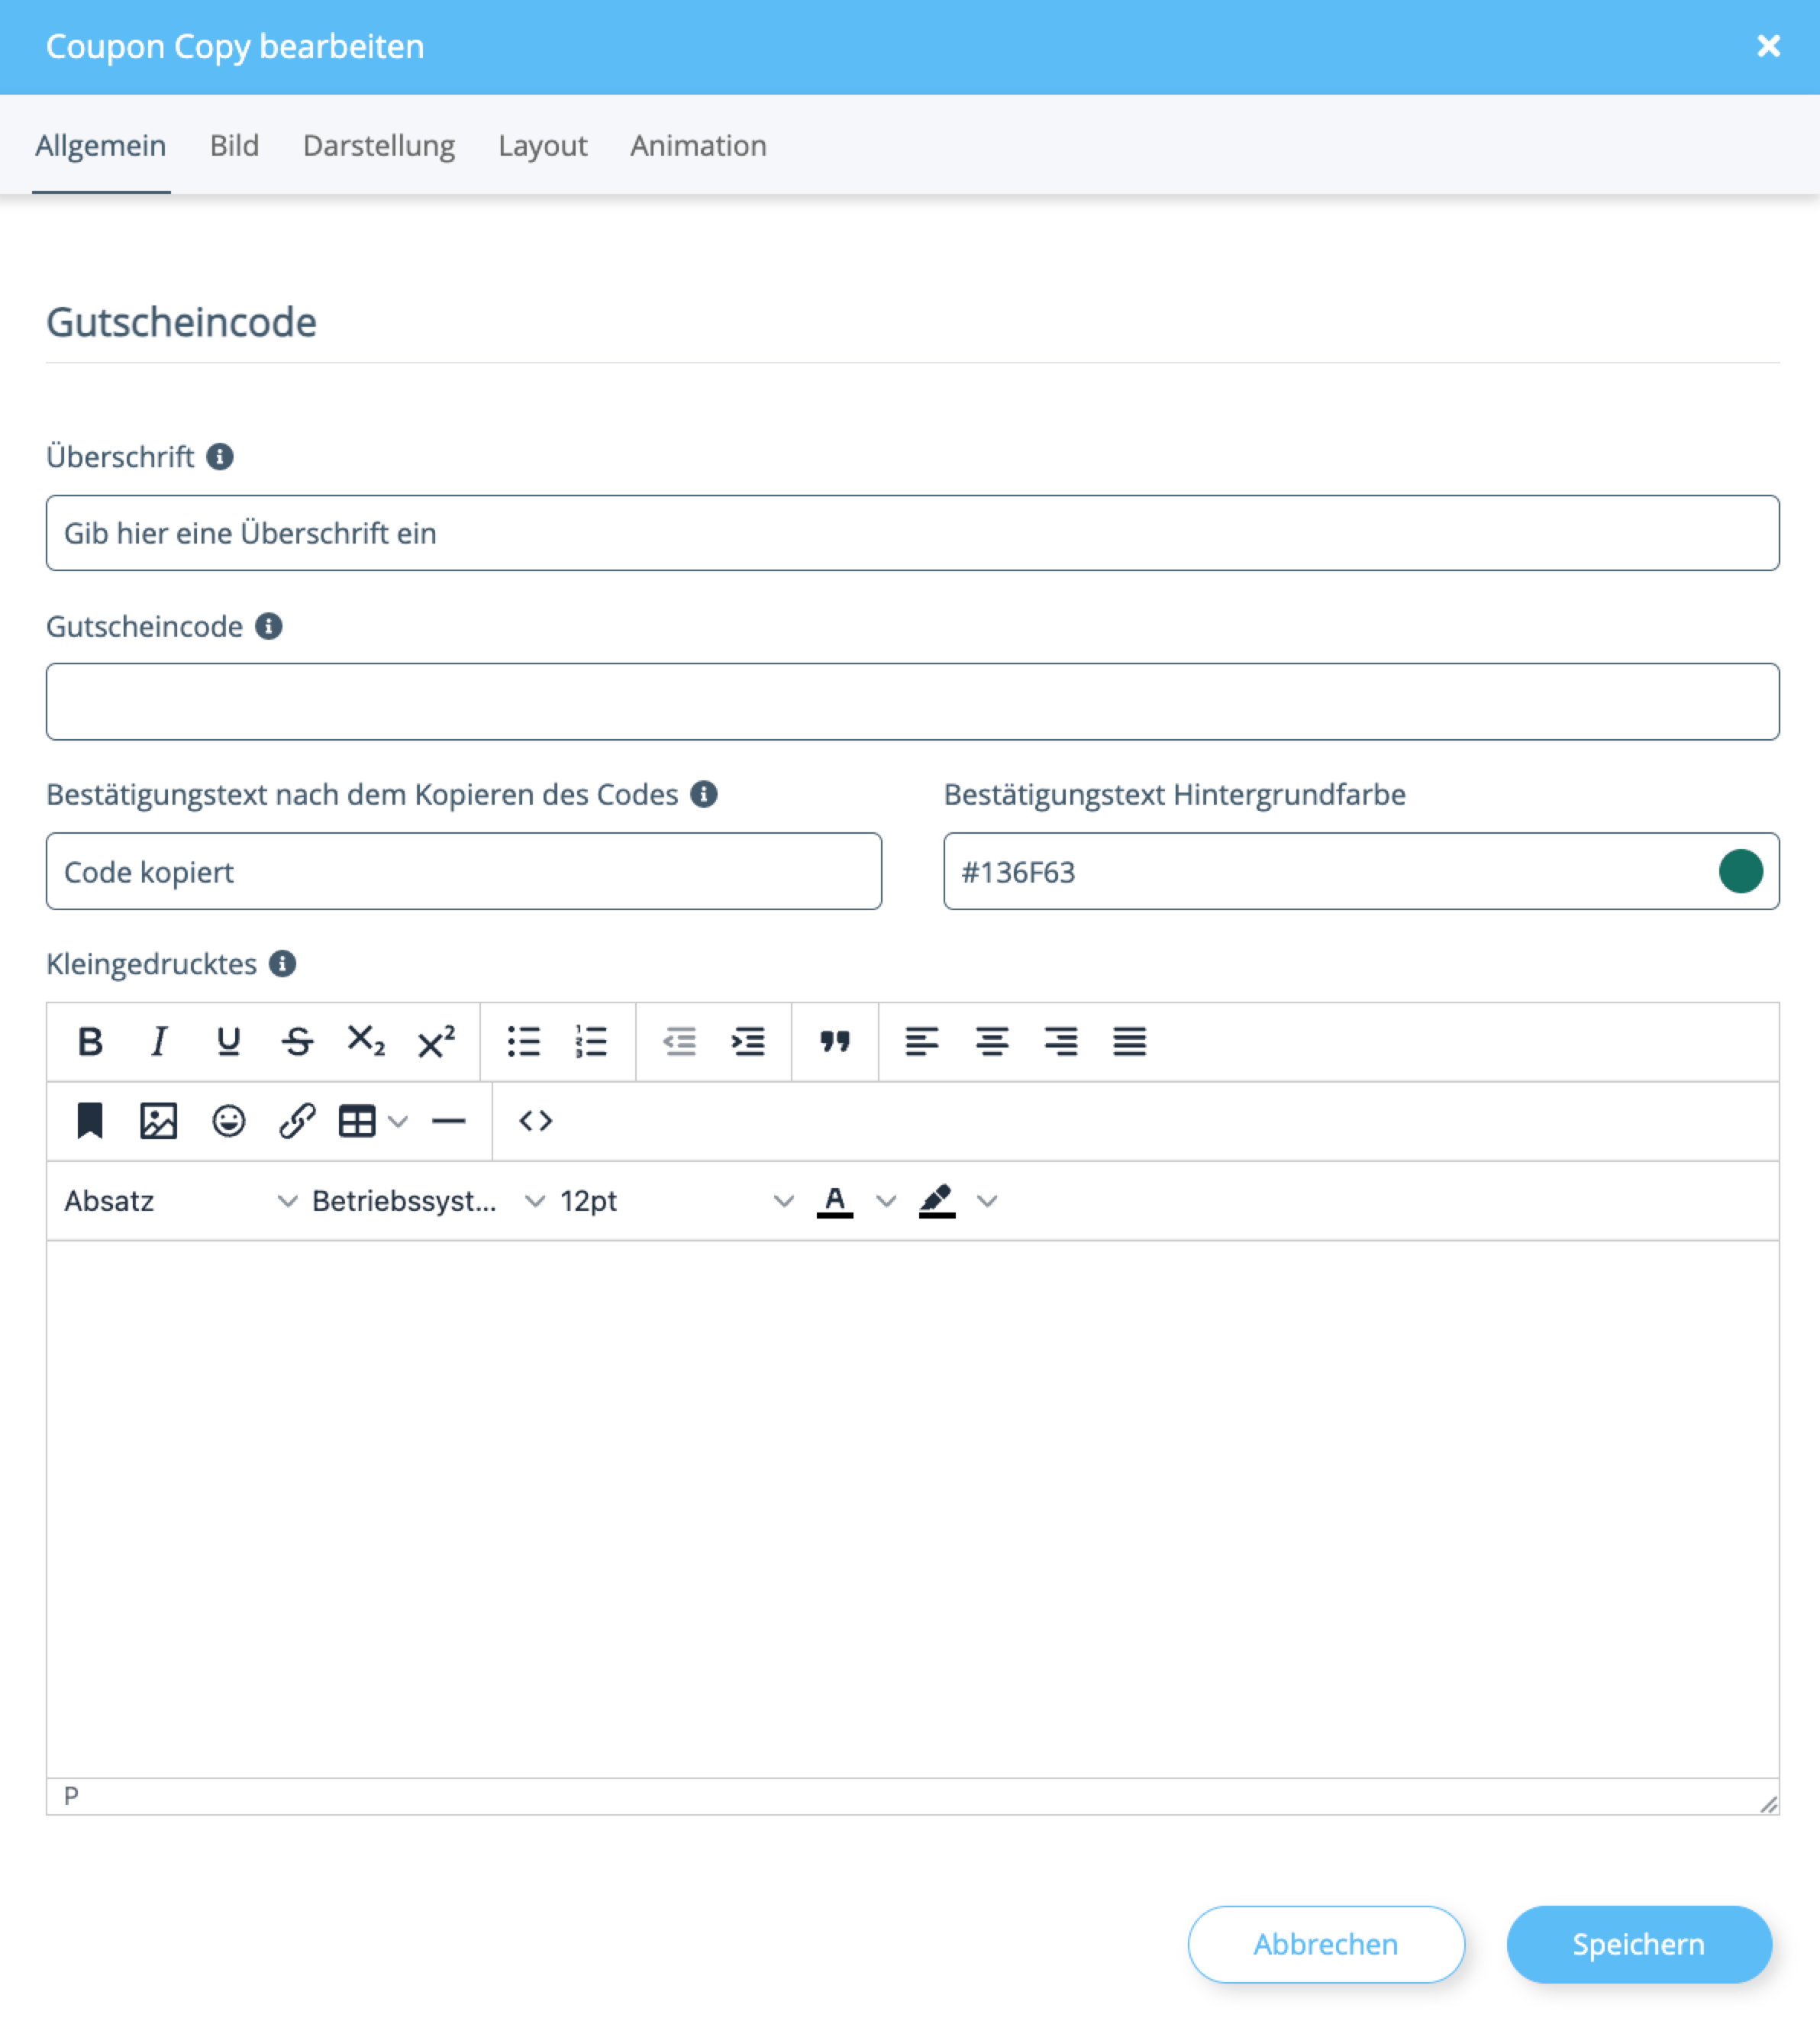Apply subscript formatting
The height and width of the screenshot is (2034, 1820).
point(366,1041)
